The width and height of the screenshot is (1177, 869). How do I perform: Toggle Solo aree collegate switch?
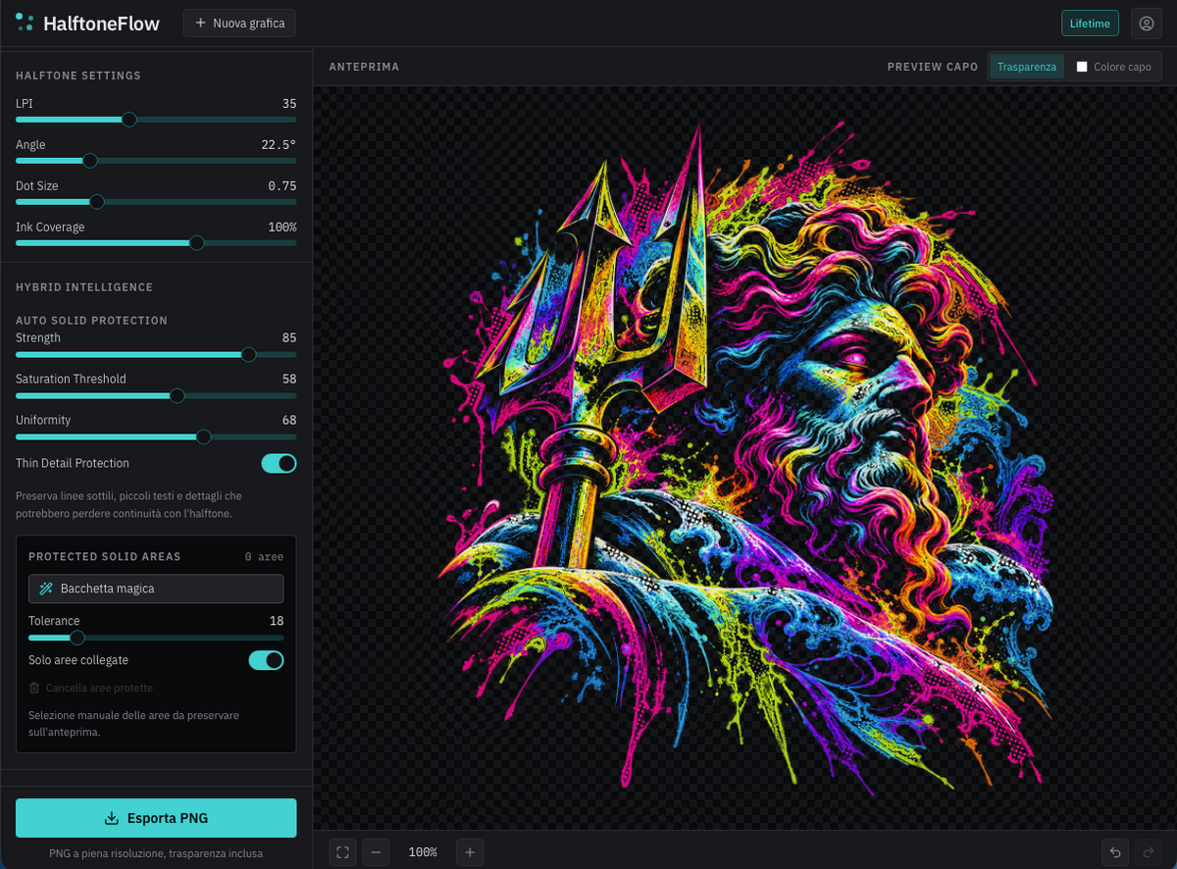coord(266,660)
